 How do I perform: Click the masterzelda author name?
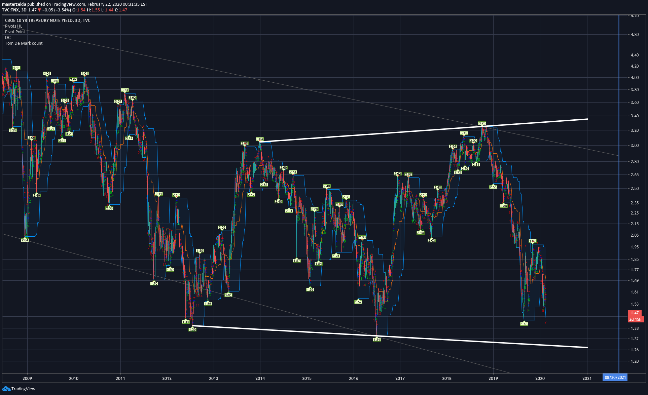point(14,4)
